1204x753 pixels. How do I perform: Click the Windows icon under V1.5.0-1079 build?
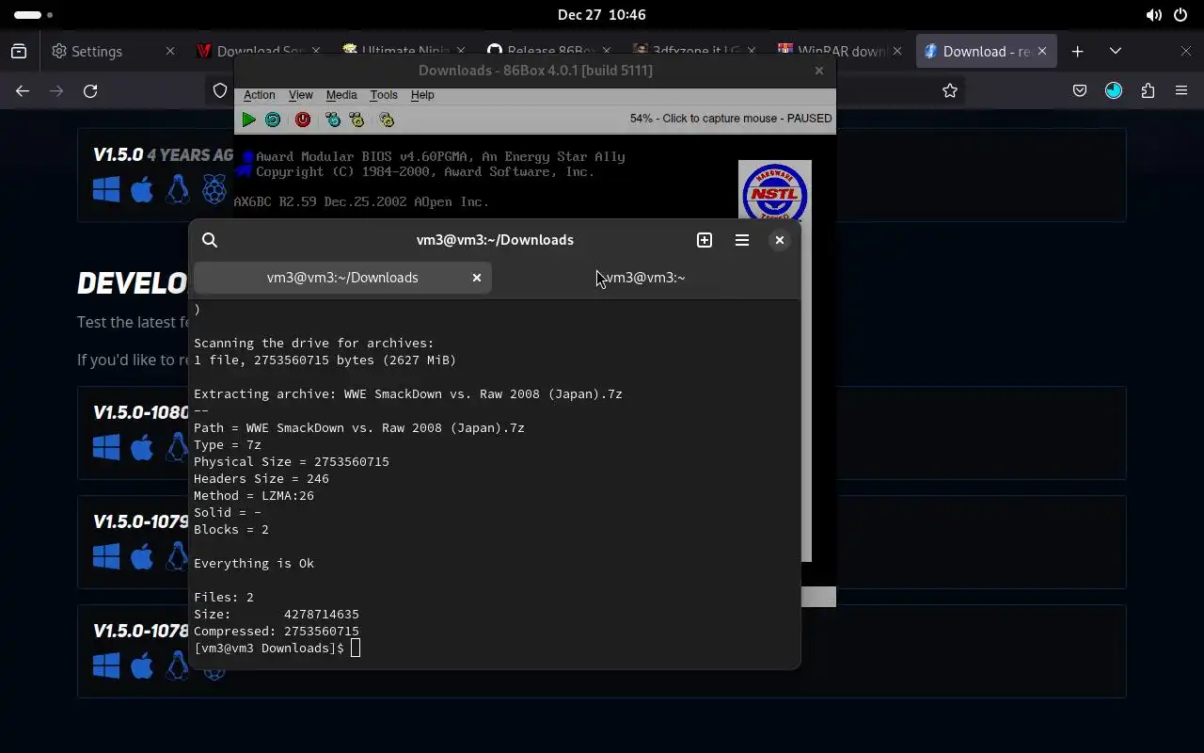pyautogui.click(x=106, y=555)
